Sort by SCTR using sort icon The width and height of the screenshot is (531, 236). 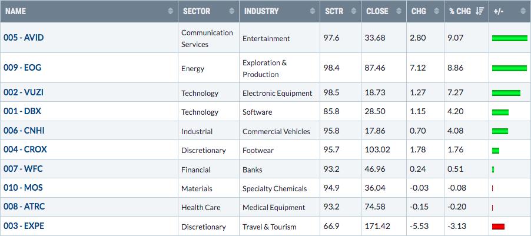click(354, 11)
